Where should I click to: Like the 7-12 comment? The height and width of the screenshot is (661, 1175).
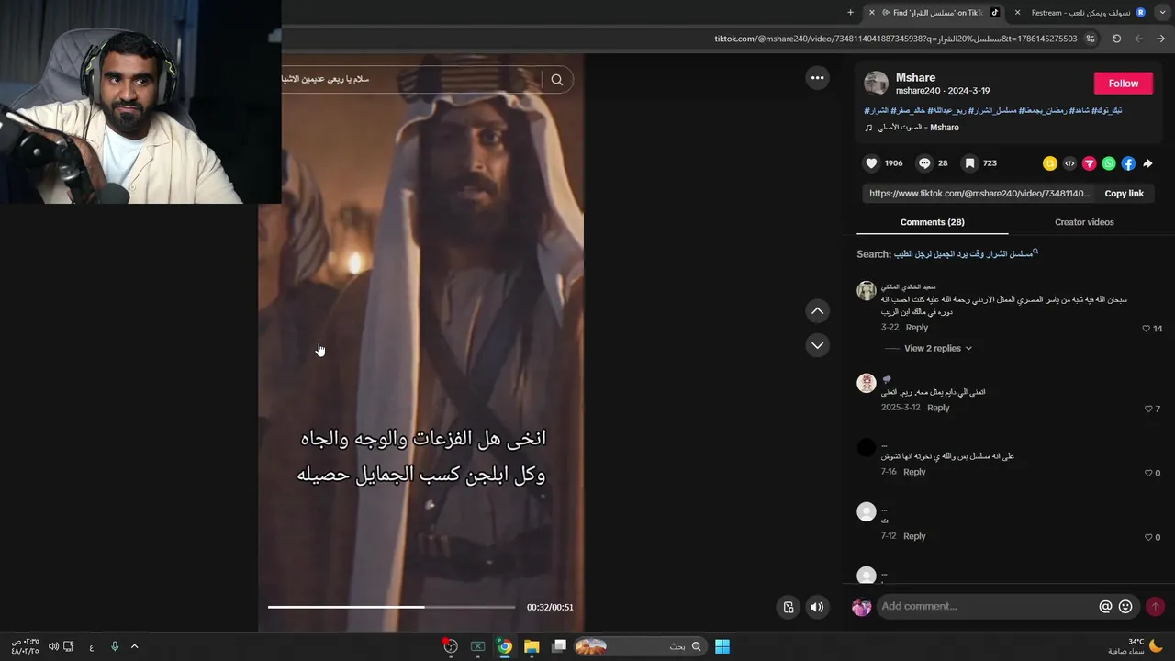pos(1147,537)
